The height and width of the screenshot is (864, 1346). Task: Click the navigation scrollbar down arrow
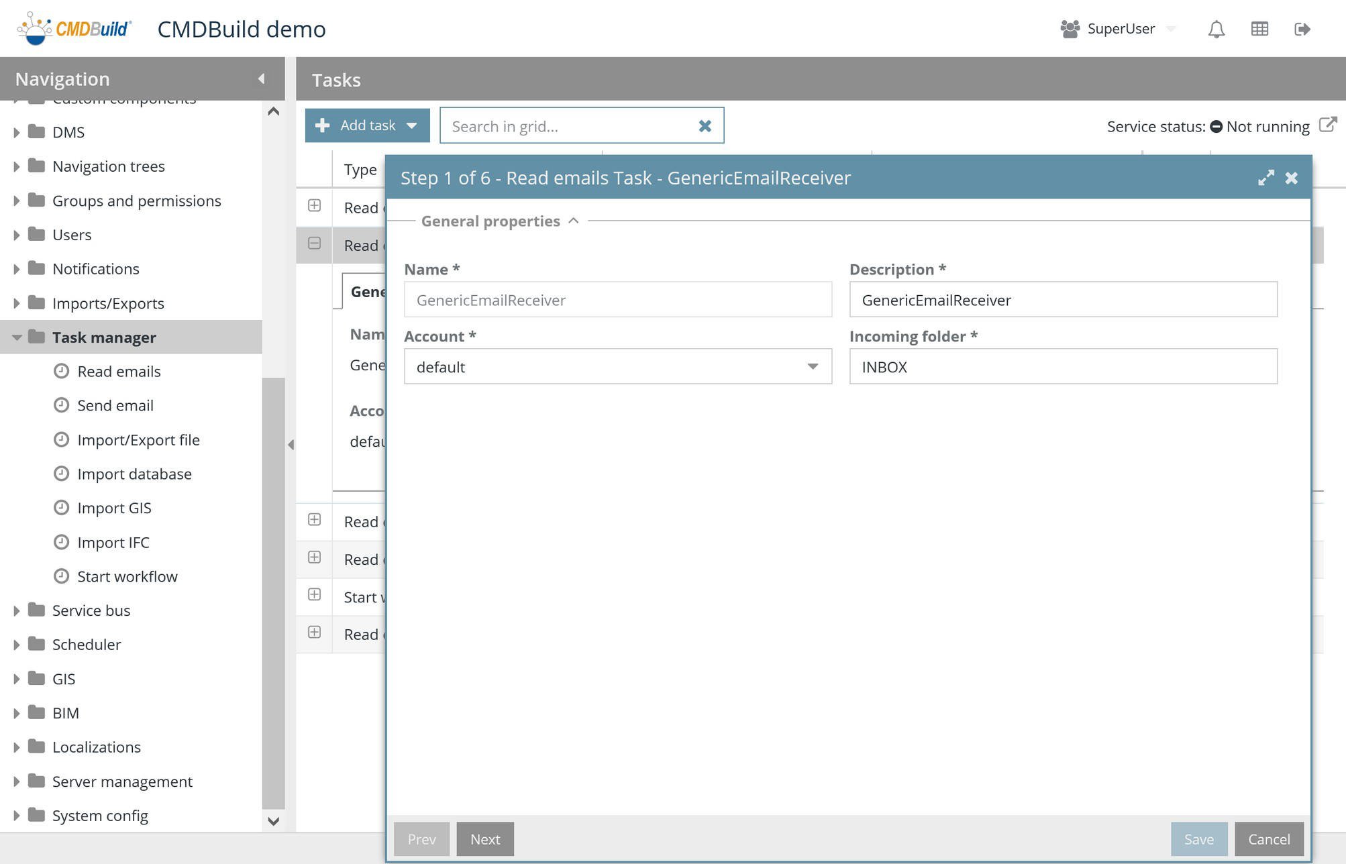point(273,821)
